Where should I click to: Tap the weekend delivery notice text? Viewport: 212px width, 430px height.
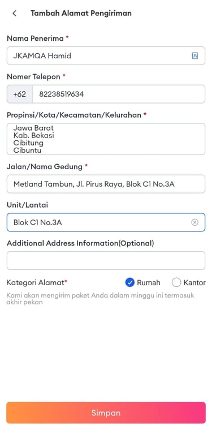tap(100, 299)
